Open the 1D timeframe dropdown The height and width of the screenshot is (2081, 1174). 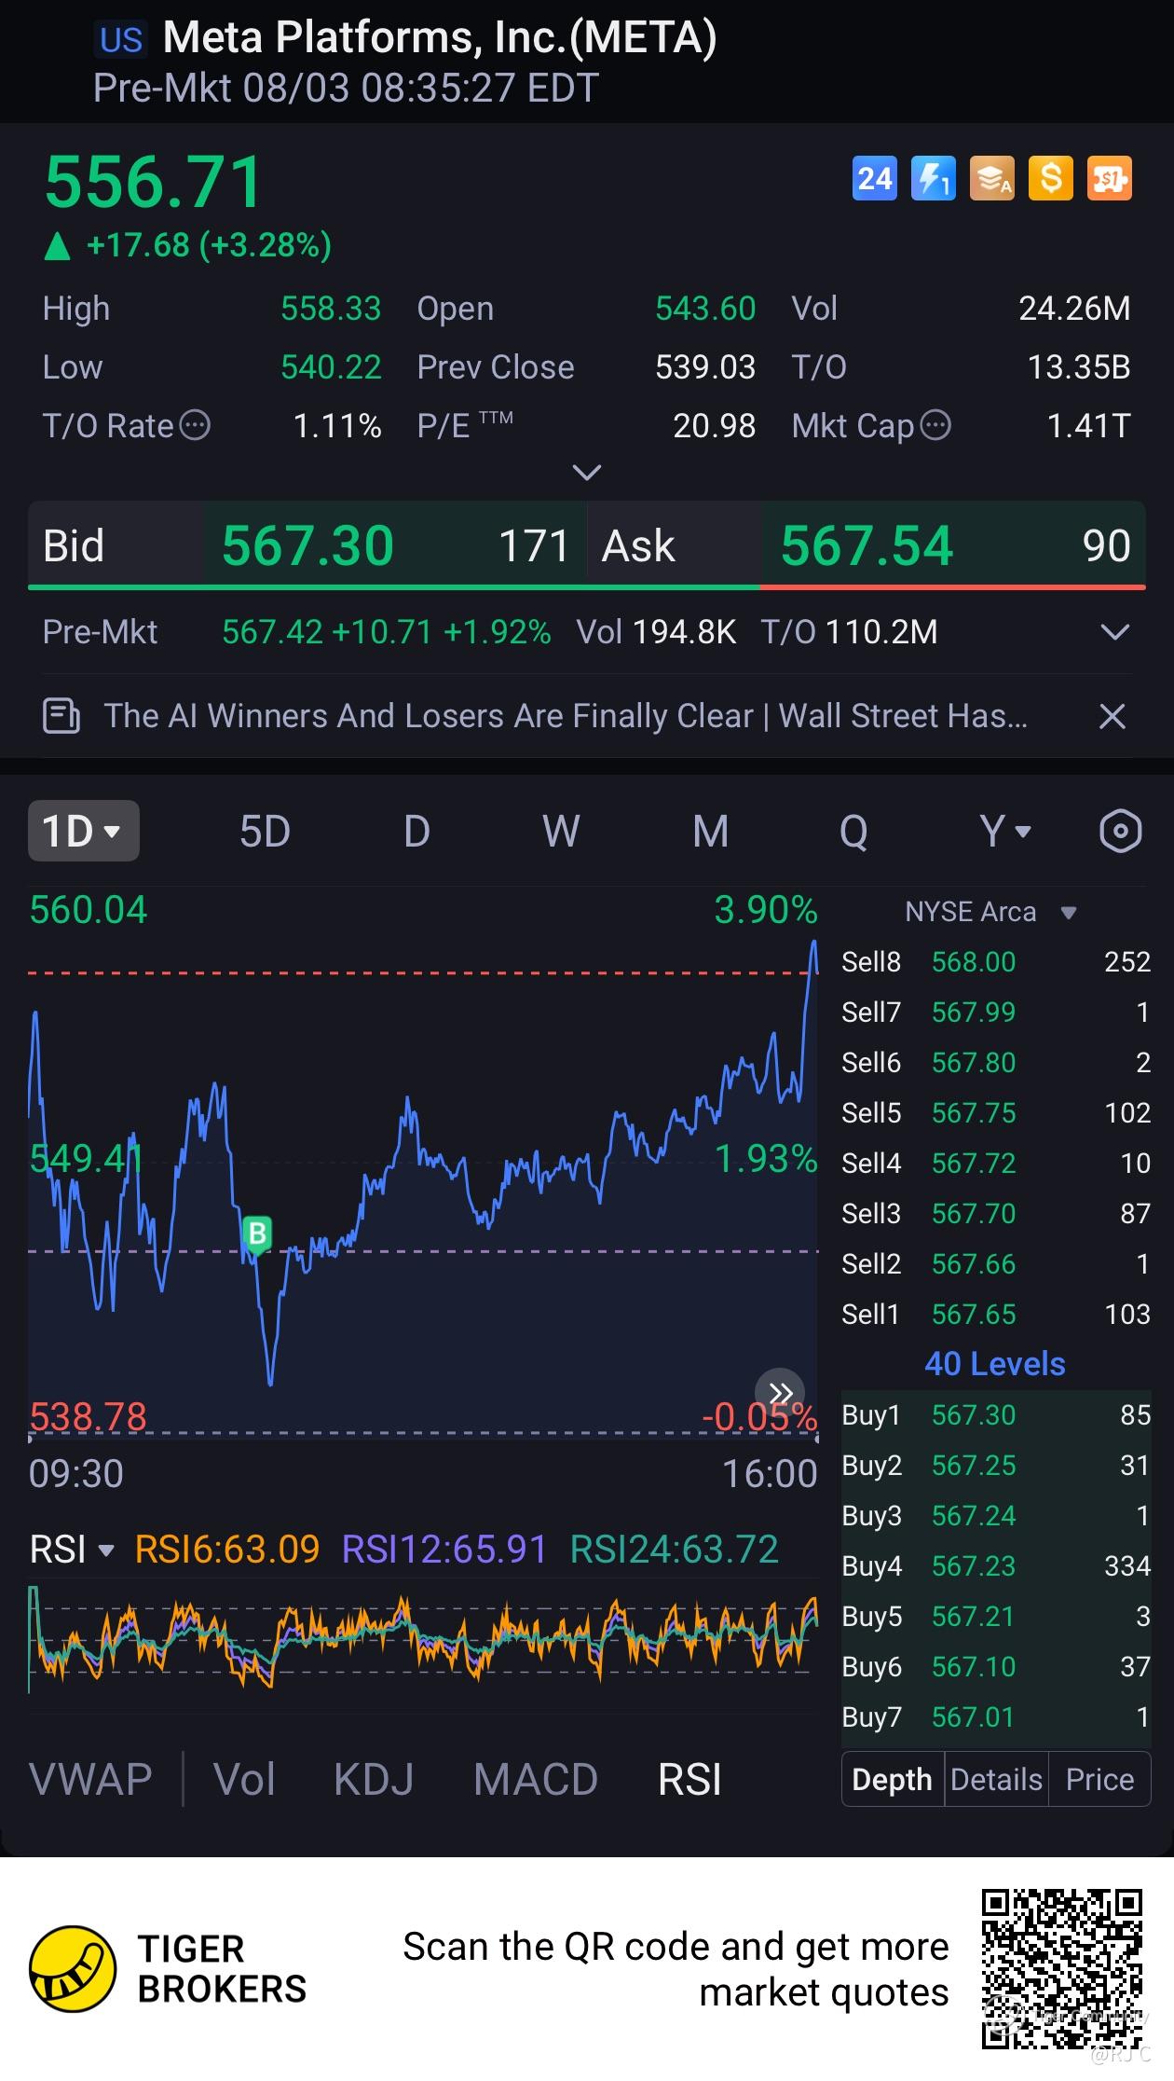84,831
